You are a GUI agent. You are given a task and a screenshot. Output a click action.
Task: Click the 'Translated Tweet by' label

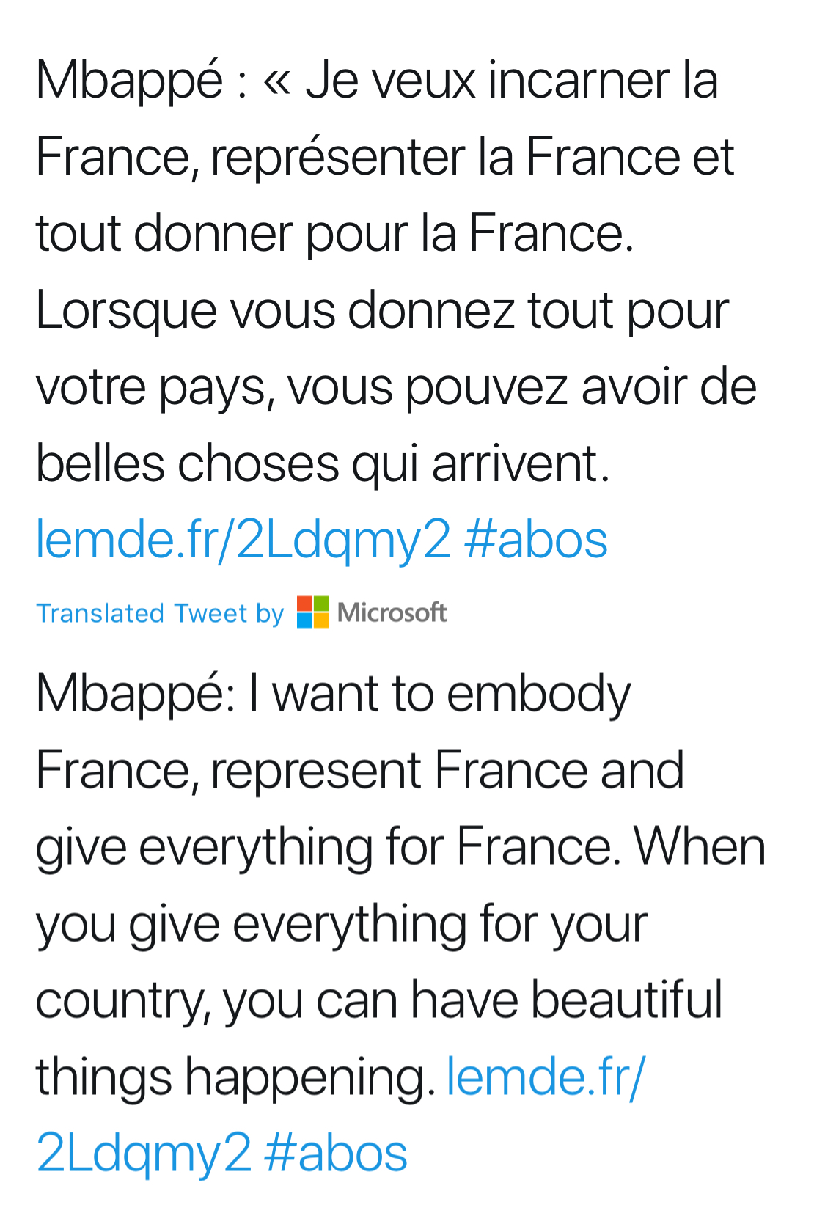click(x=160, y=613)
